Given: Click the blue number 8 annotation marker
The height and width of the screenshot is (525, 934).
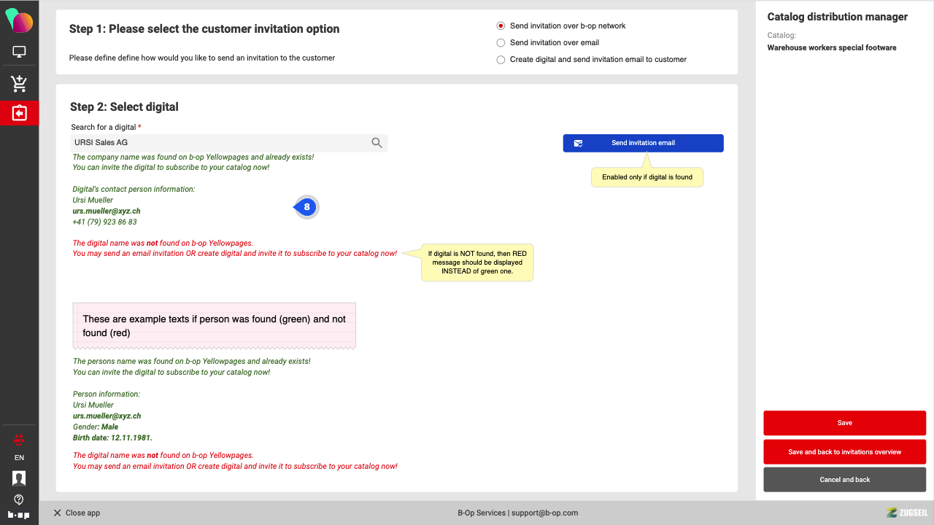Looking at the screenshot, I should 307,207.
